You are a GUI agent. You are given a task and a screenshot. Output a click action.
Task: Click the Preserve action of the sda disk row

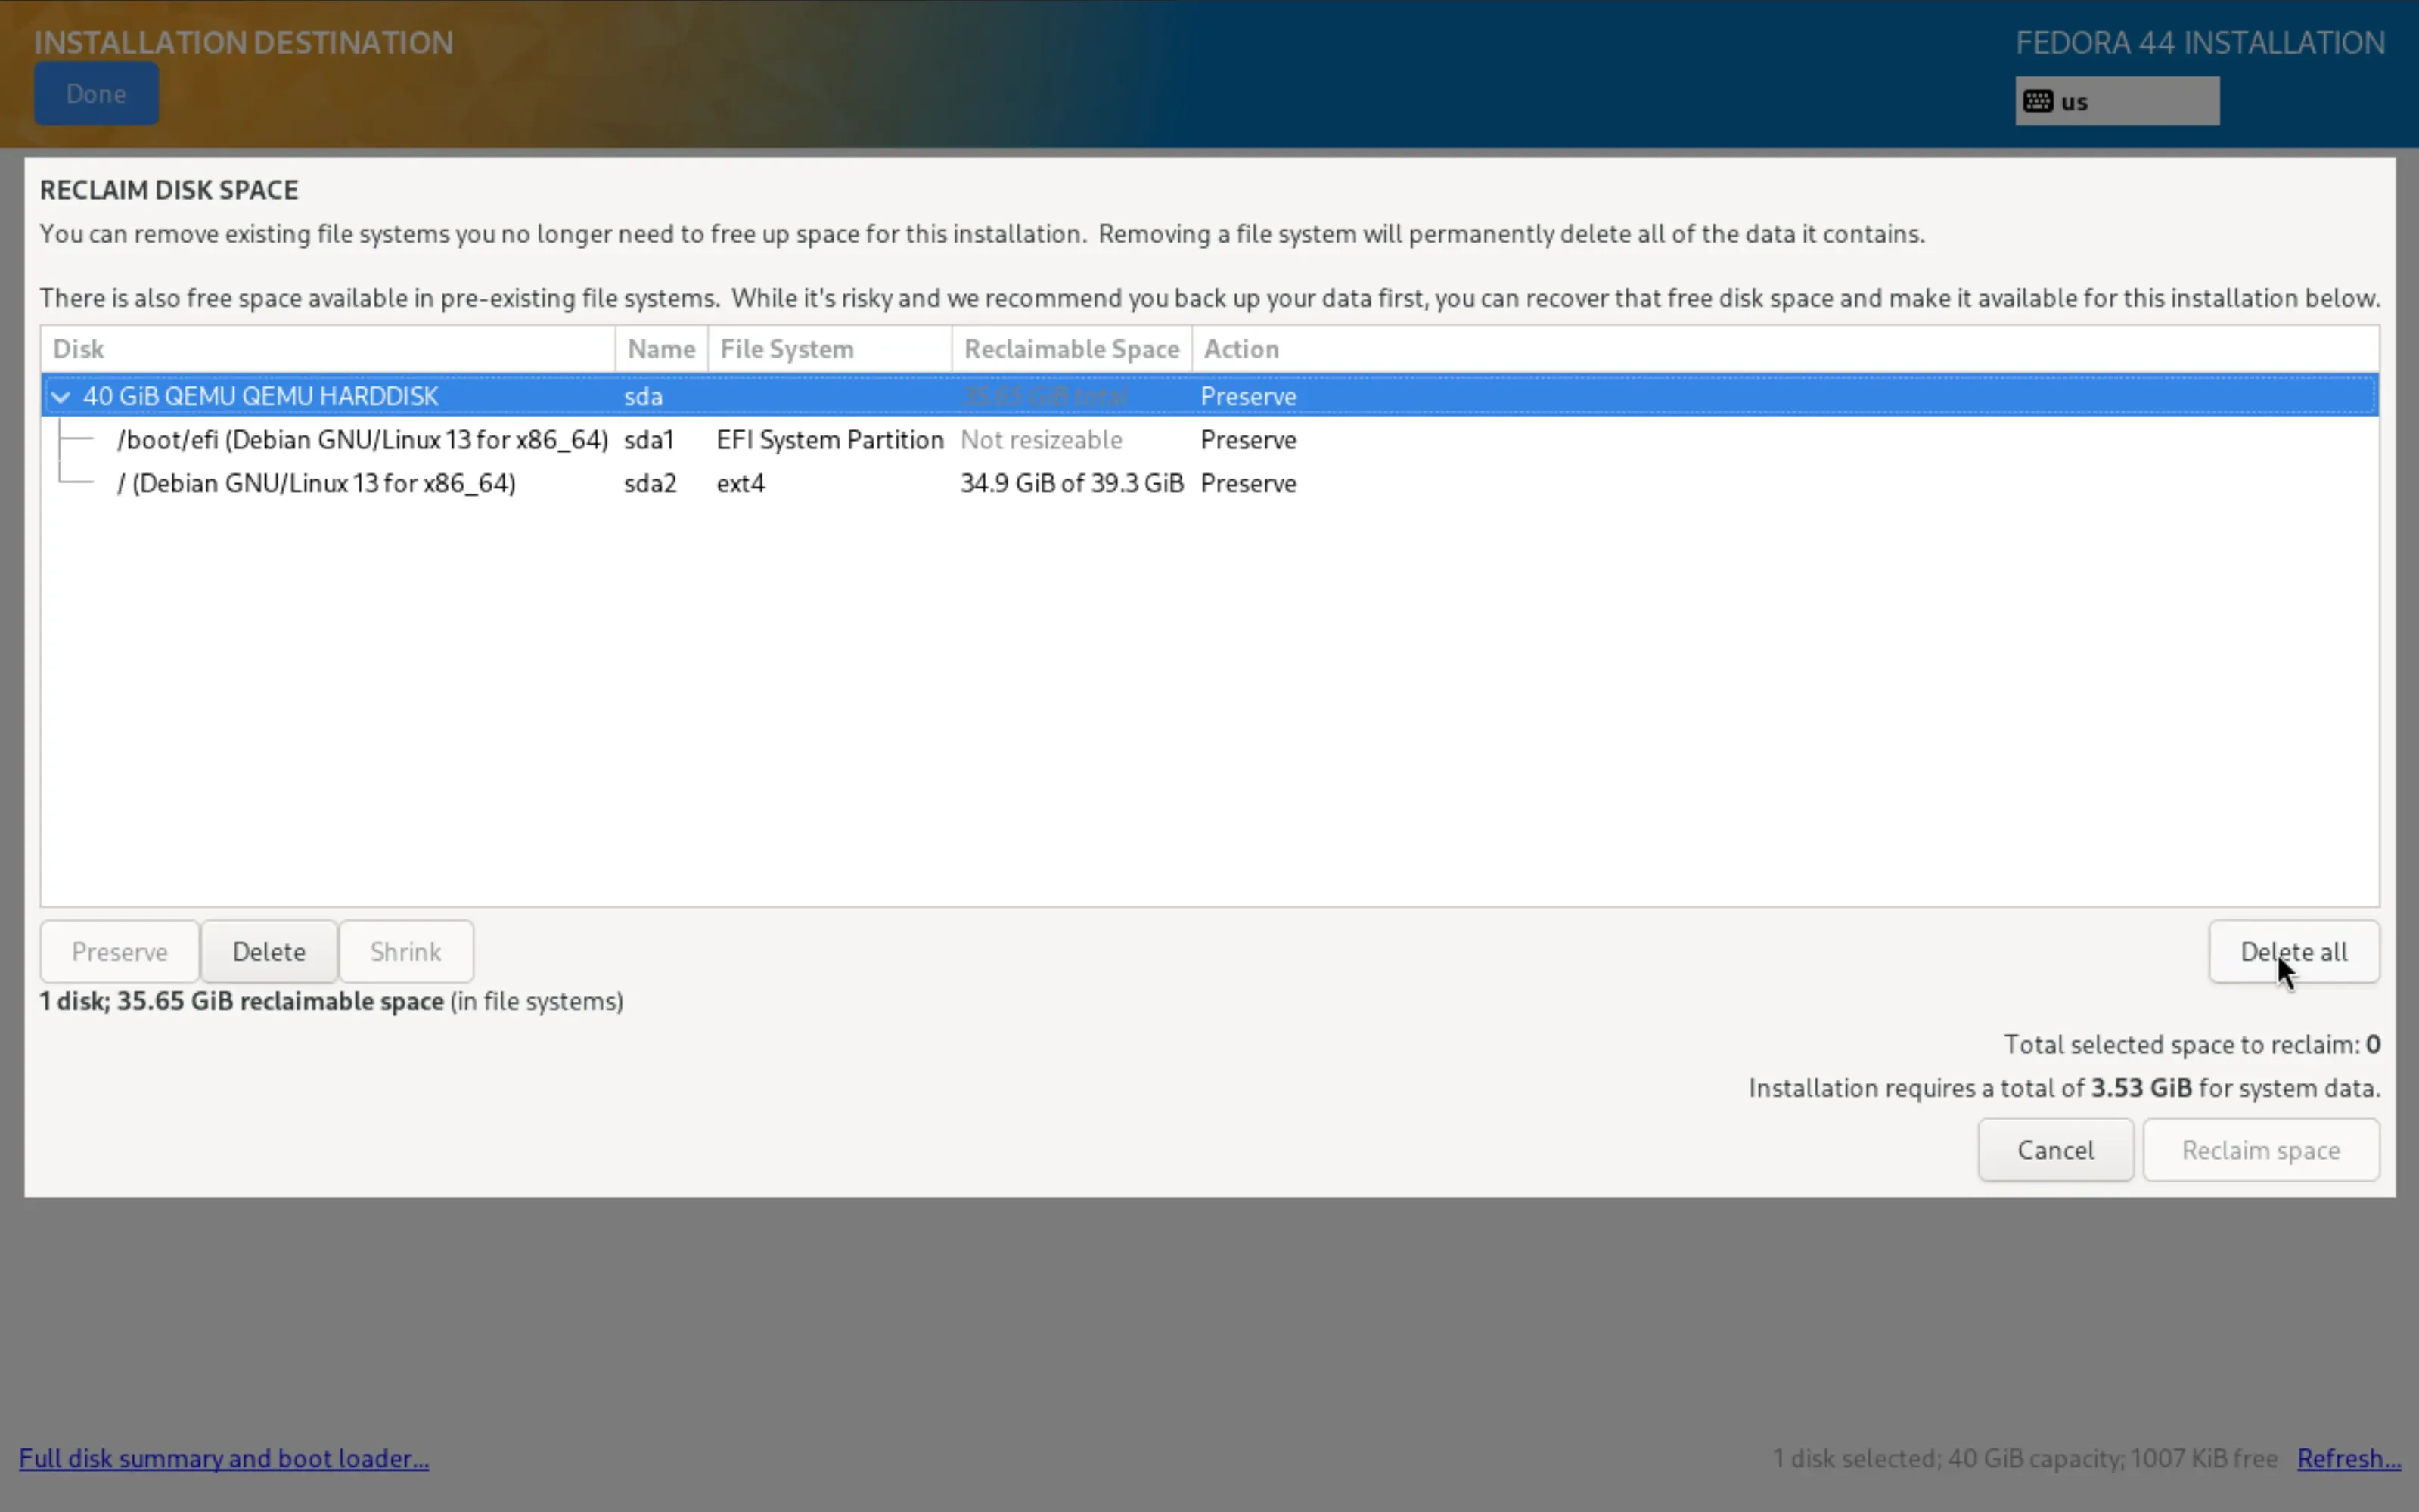(x=1249, y=396)
